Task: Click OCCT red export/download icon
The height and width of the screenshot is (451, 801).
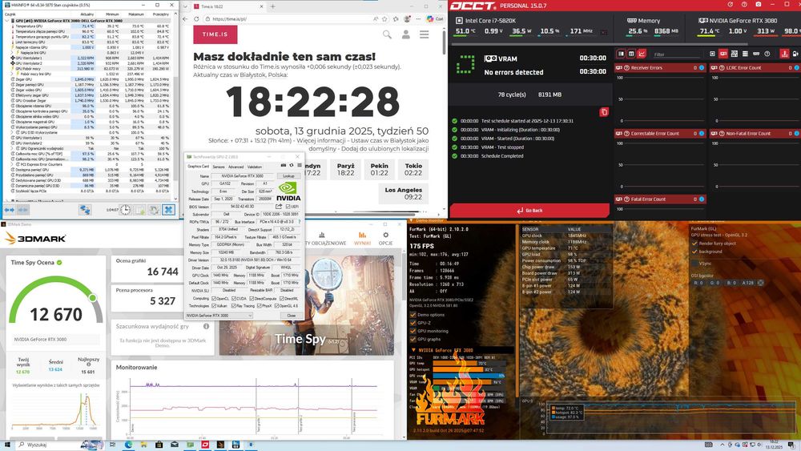Action: 784,54
